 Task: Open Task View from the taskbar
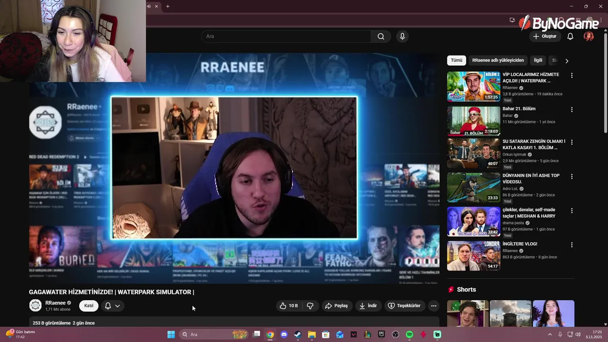click(256, 334)
